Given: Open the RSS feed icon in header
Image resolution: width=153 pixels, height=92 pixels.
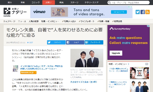Looking at the screenshot, I should (x=147, y=12).
